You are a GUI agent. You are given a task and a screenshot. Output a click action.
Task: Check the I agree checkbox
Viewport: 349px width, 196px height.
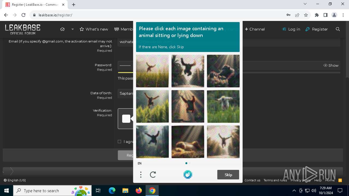point(119,142)
